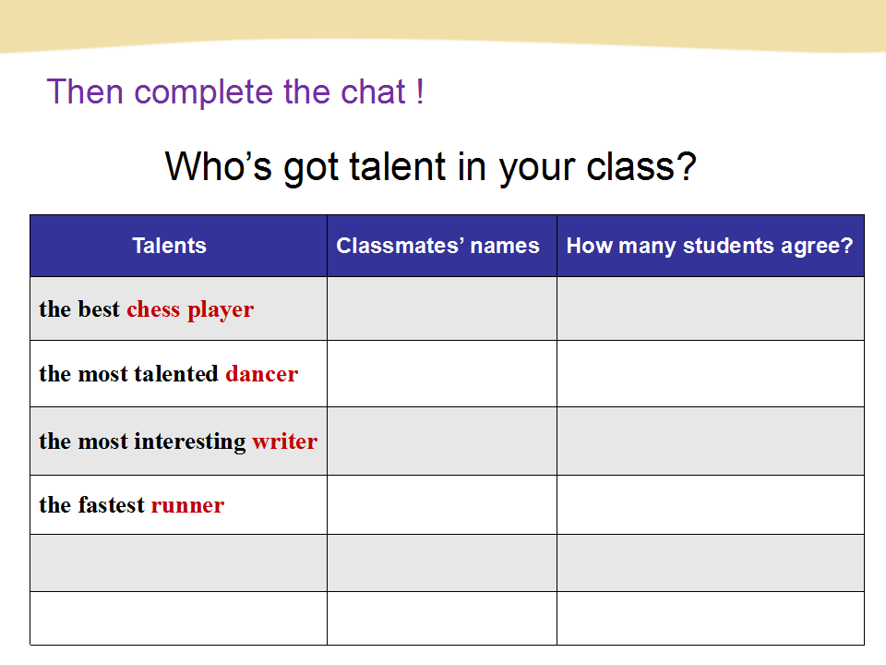
Task: Select the "Who's got talent in your class?" title
Action: coord(430,167)
